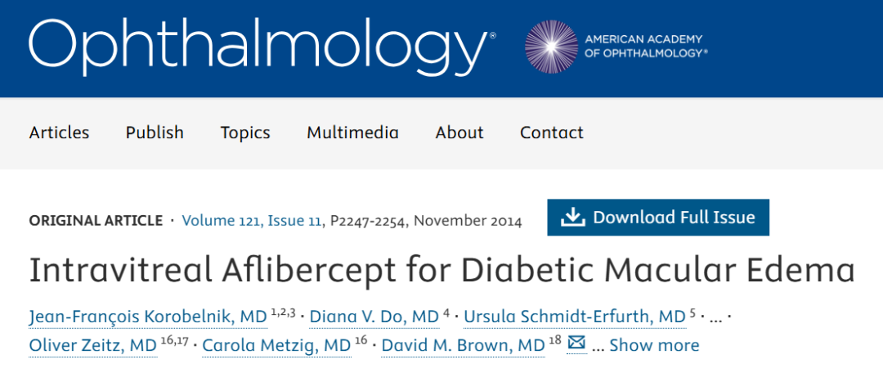Viewport: 883px width, 391px height.
Task: Click David M. Brown author name
Action: (x=464, y=345)
